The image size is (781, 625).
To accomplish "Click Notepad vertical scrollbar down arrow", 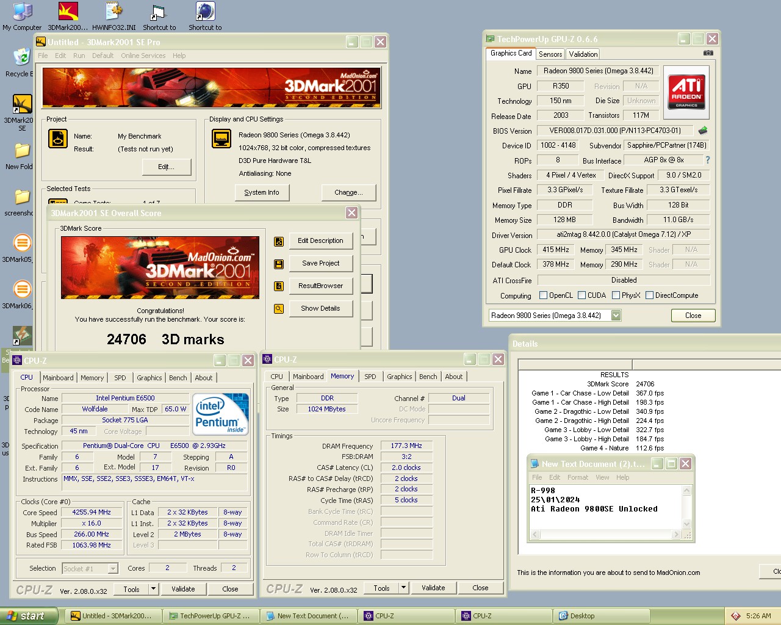I will (x=686, y=524).
